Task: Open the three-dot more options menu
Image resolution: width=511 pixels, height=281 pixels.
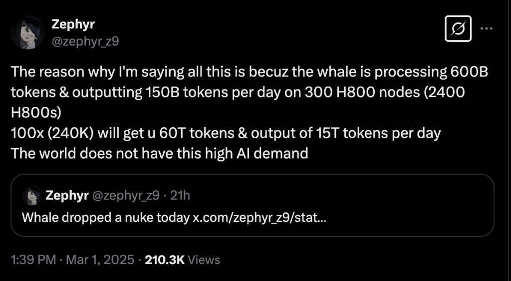Action: point(486,28)
